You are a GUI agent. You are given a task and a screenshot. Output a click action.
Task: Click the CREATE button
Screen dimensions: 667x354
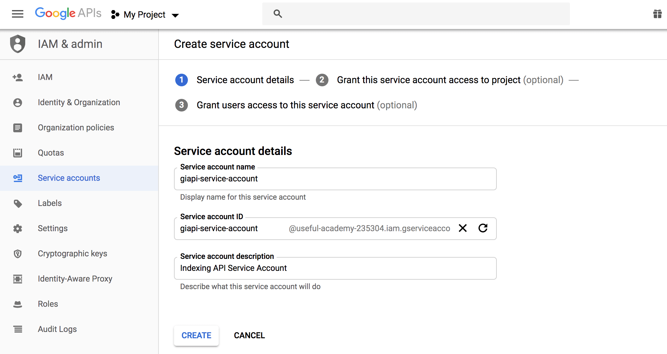coord(196,335)
